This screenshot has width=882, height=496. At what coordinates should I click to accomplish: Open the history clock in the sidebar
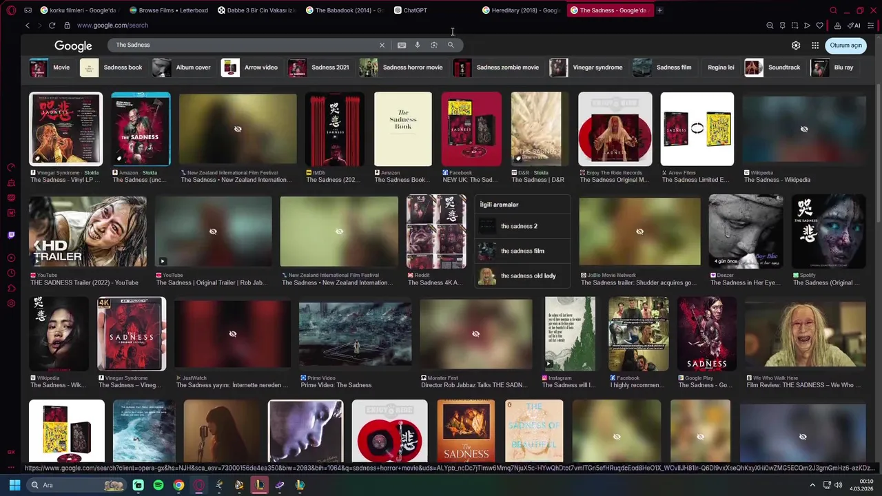coord(11,273)
